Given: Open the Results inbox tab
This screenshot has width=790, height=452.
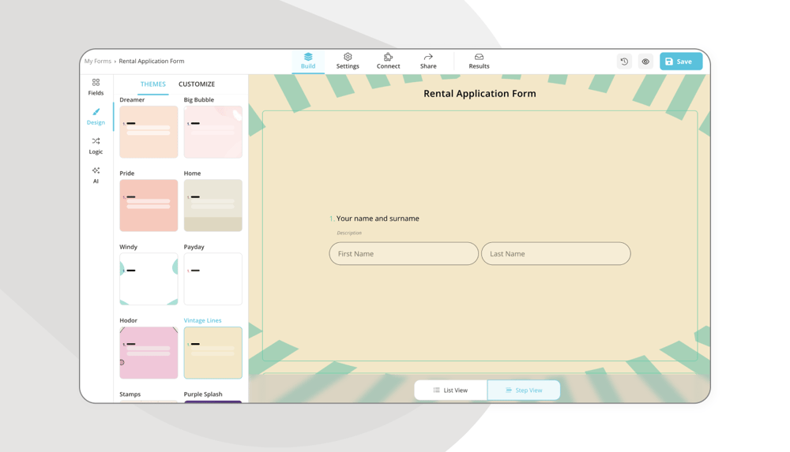Looking at the screenshot, I should click(x=479, y=61).
